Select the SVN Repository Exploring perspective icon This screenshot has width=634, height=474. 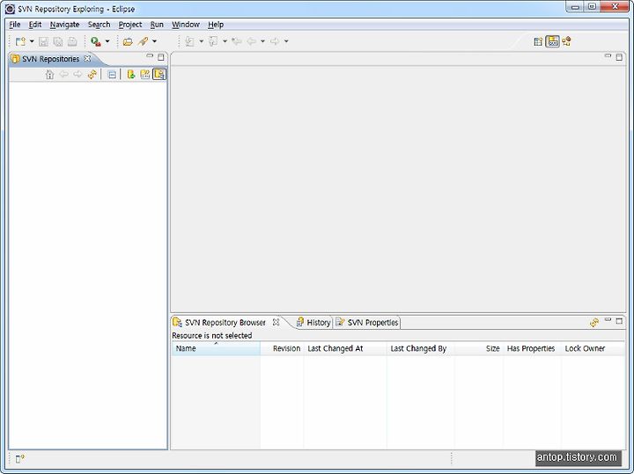pos(552,41)
